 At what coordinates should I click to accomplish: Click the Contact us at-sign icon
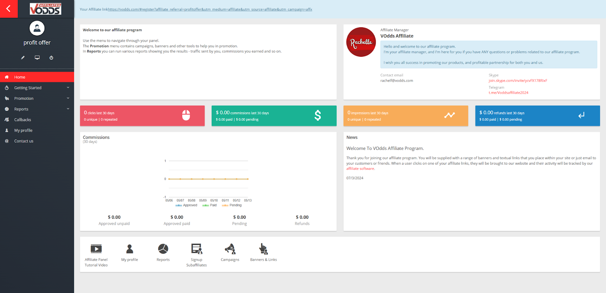(x=7, y=141)
